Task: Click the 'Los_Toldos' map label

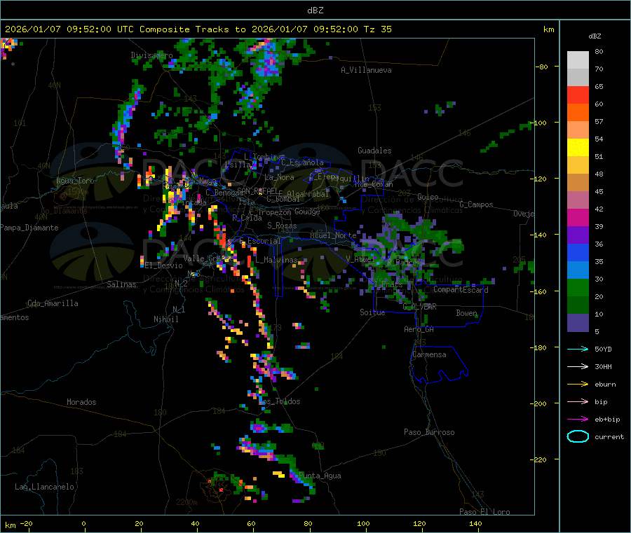Action: [x=279, y=401]
